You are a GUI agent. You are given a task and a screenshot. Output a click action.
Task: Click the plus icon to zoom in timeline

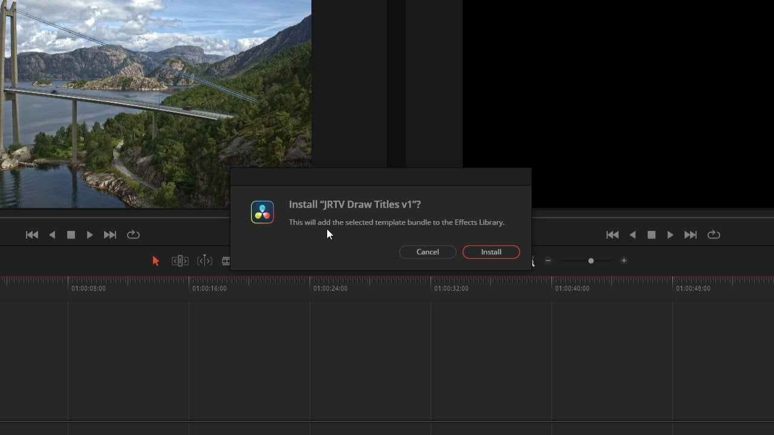tap(623, 260)
